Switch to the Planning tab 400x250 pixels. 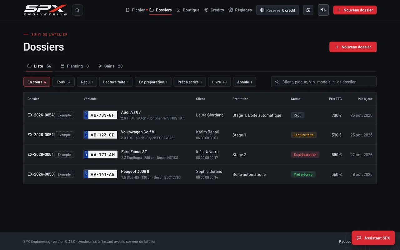point(75,66)
